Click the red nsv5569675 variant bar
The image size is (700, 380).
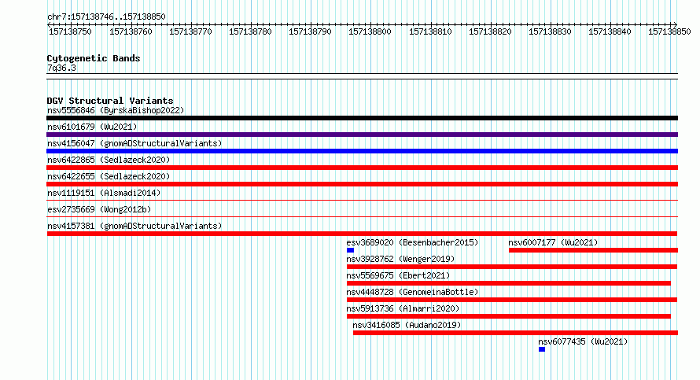click(509, 283)
